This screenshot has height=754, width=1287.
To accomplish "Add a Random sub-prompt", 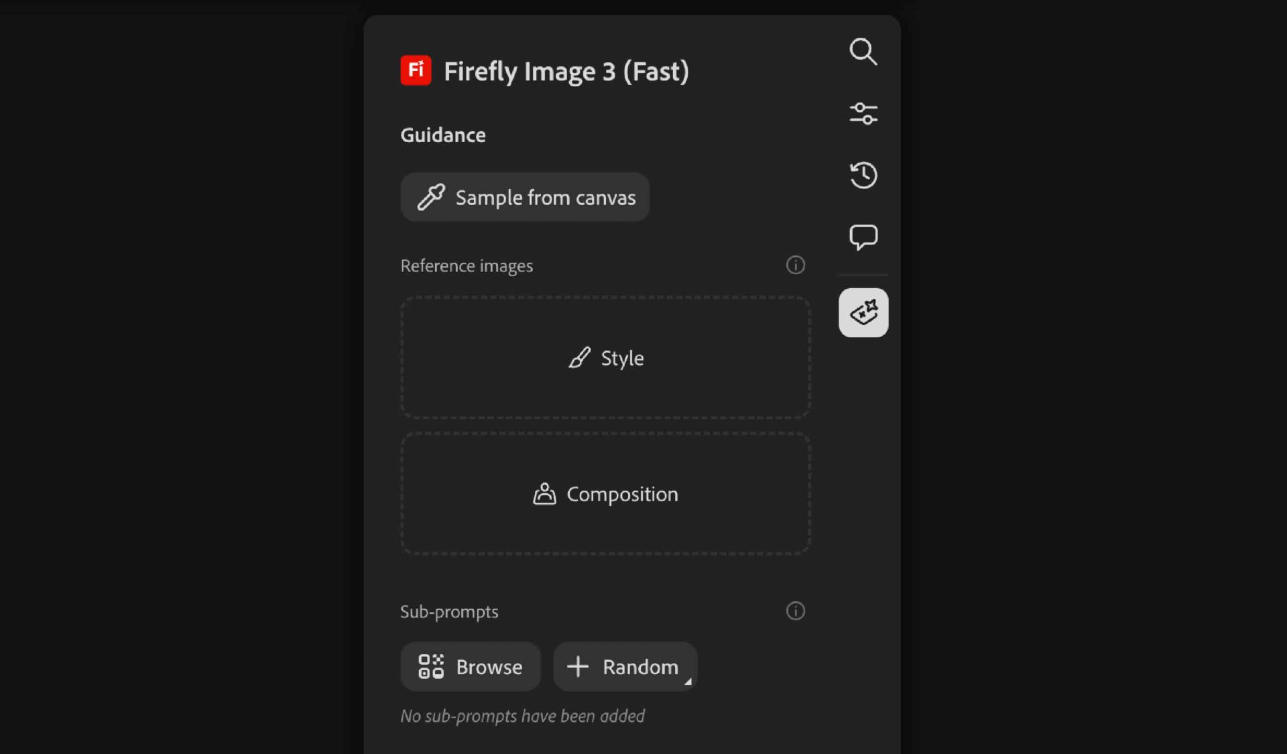I will [623, 667].
